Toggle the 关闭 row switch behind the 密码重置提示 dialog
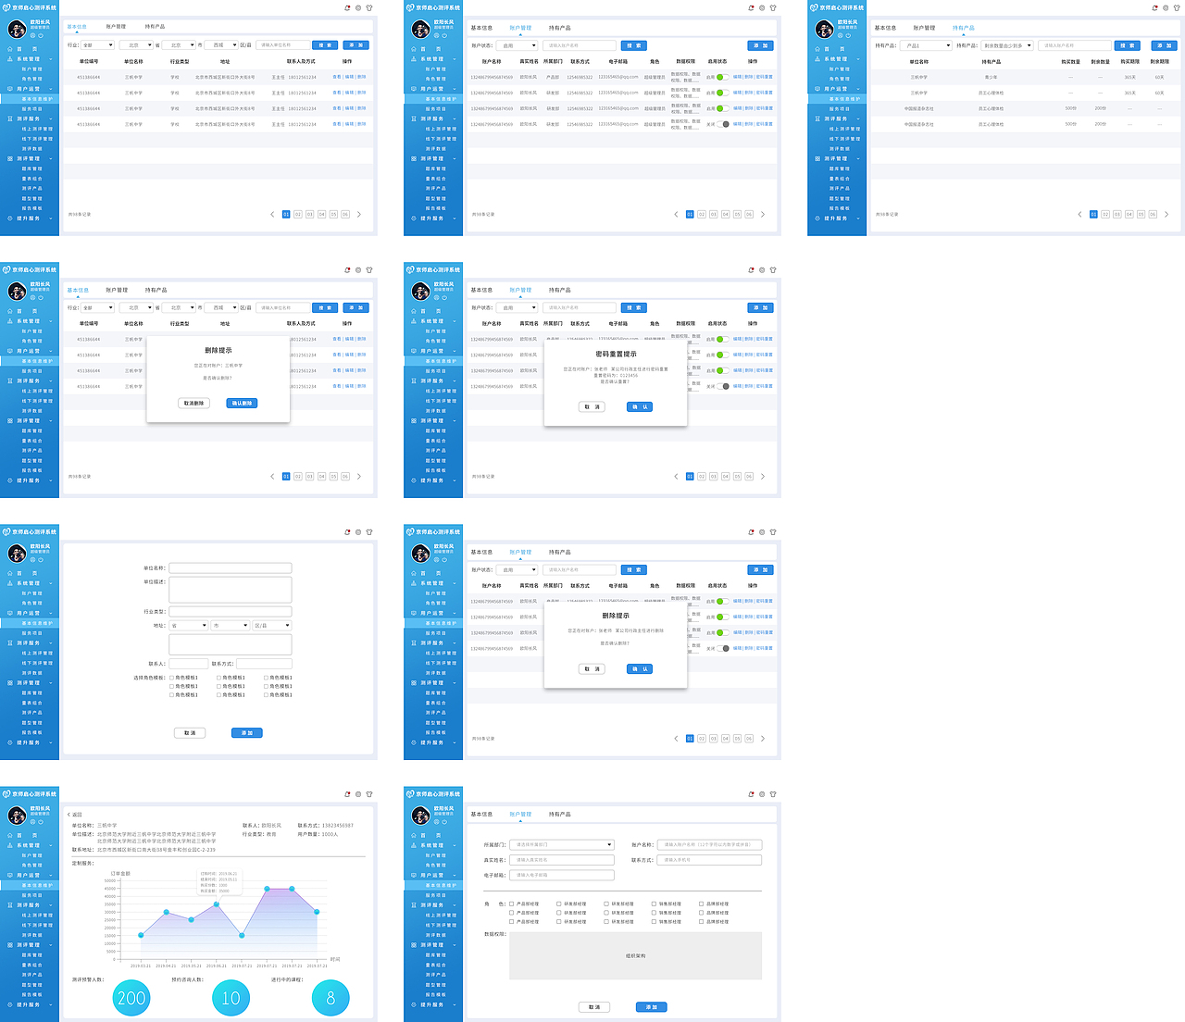Image resolution: width=1185 pixels, height=1022 pixels. click(x=723, y=386)
